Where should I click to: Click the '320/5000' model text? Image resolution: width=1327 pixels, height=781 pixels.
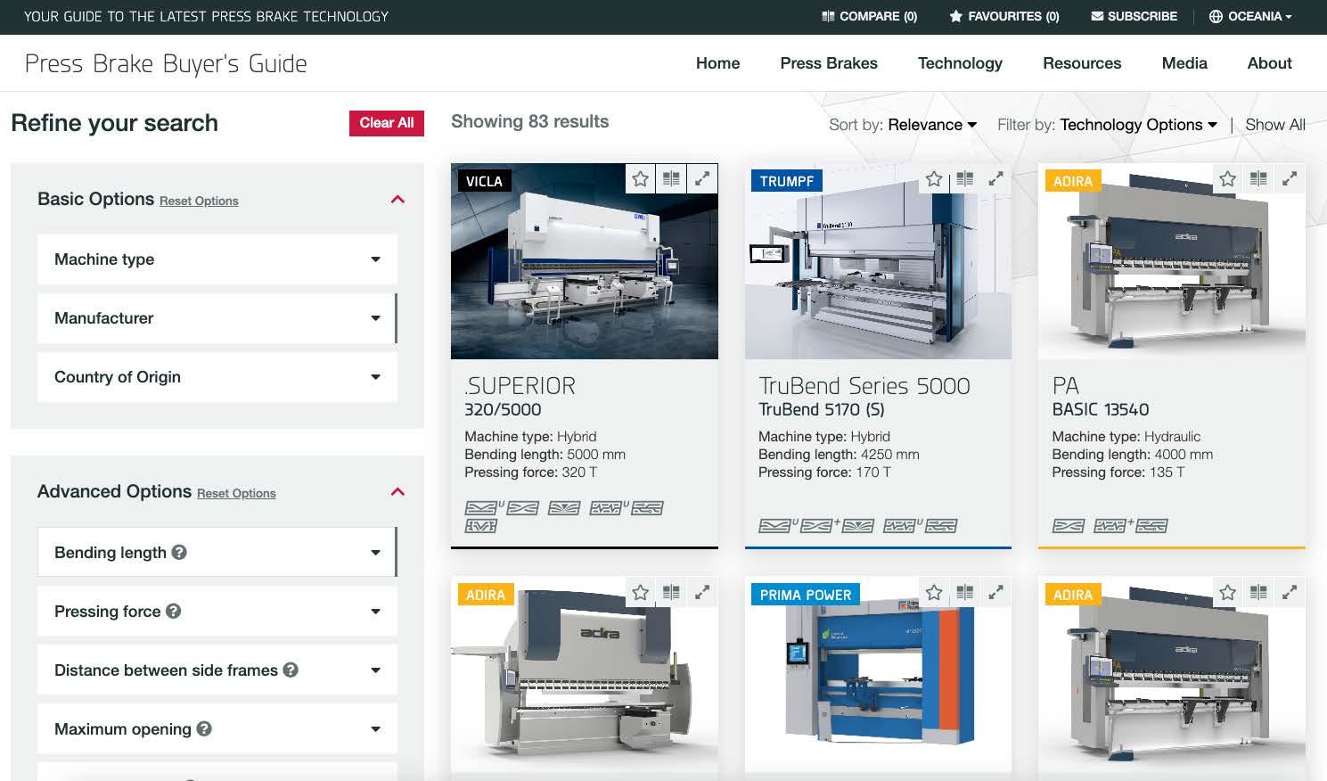pos(503,410)
